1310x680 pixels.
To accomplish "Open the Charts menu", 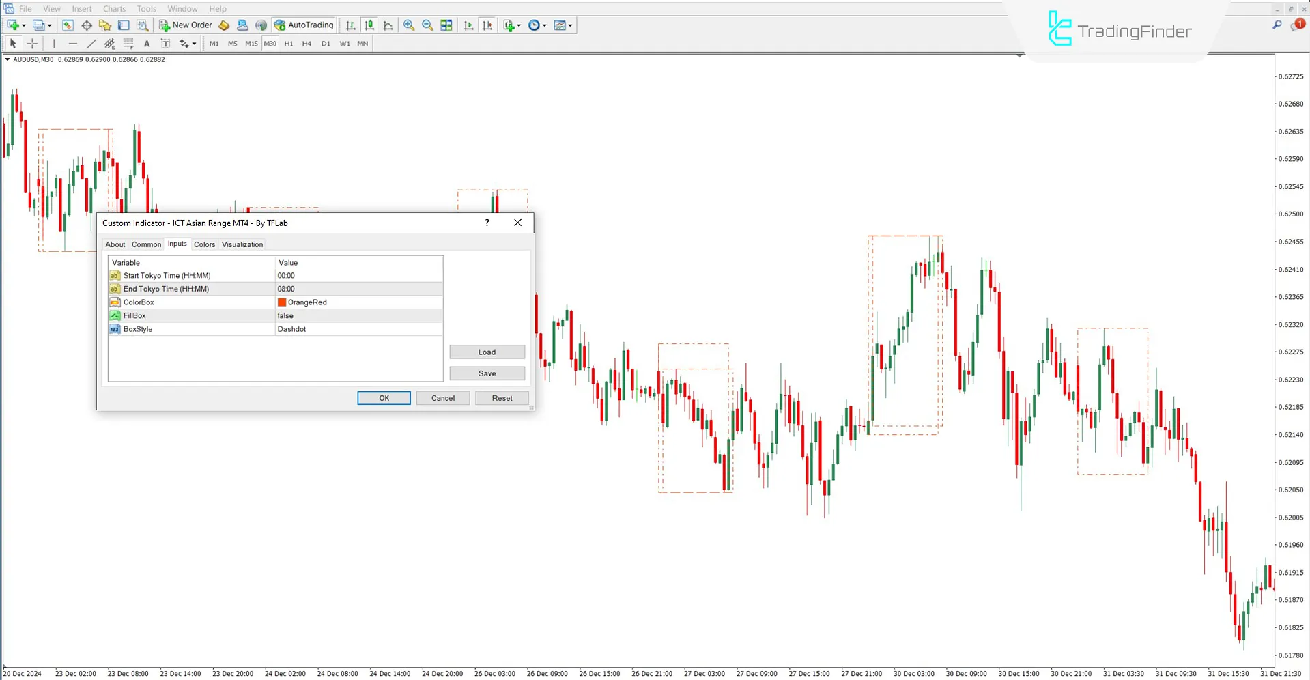I will (114, 9).
